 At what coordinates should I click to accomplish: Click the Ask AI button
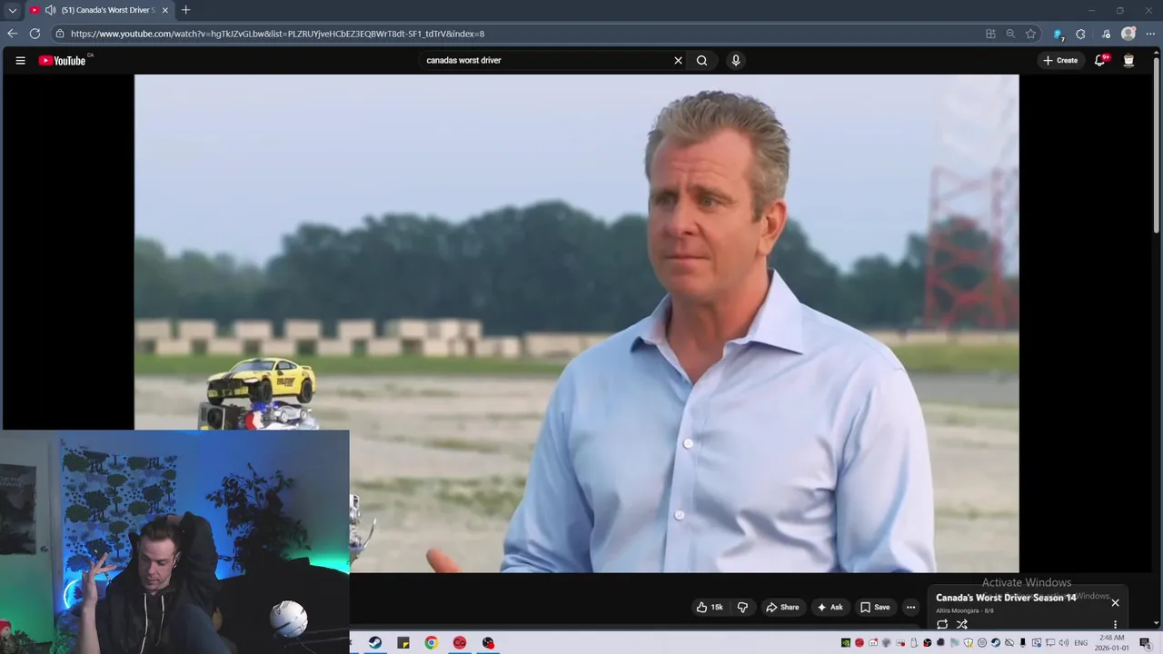point(830,607)
